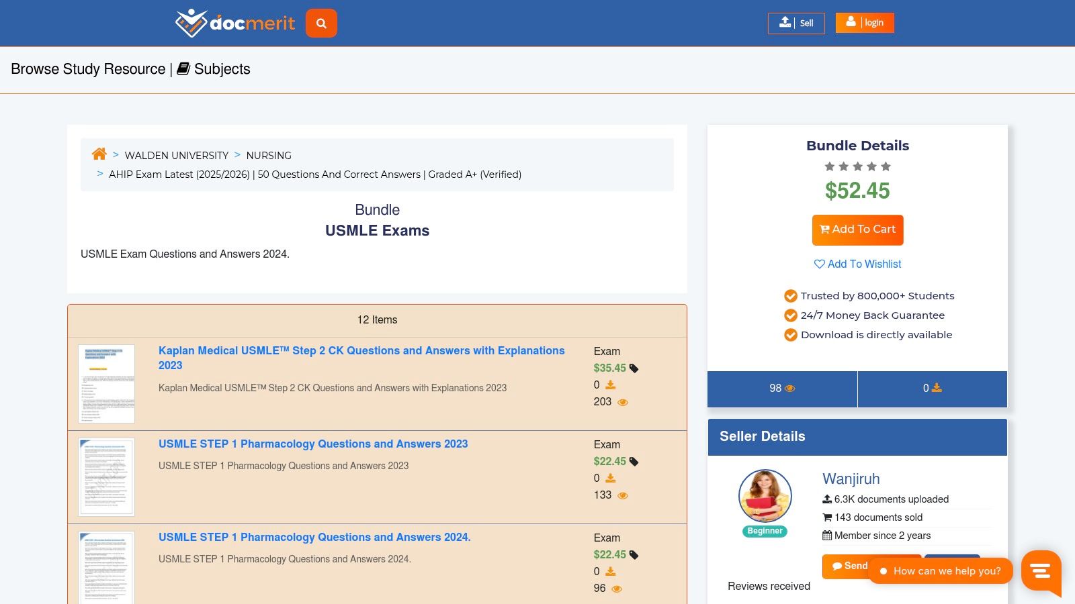Click the Sell upload button
1075x604 pixels.
click(796, 23)
